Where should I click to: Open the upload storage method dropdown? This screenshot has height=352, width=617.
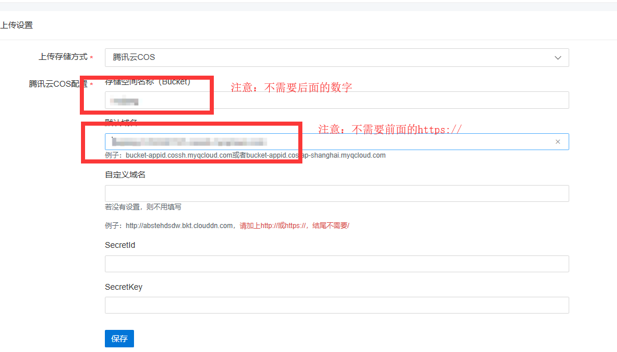tap(337, 58)
